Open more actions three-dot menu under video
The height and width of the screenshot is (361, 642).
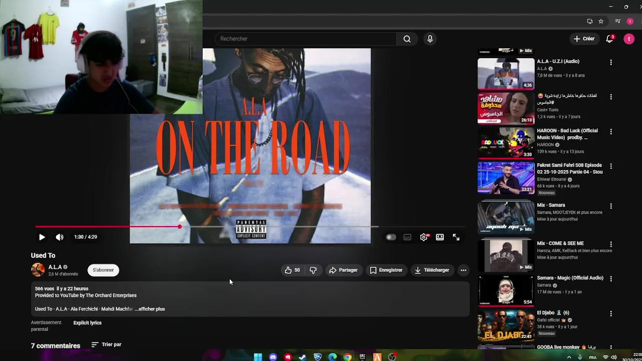[x=463, y=270]
